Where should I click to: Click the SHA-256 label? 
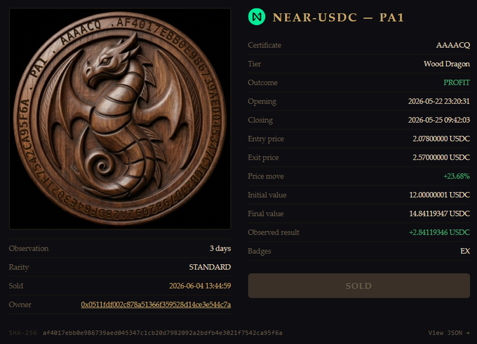click(23, 333)
